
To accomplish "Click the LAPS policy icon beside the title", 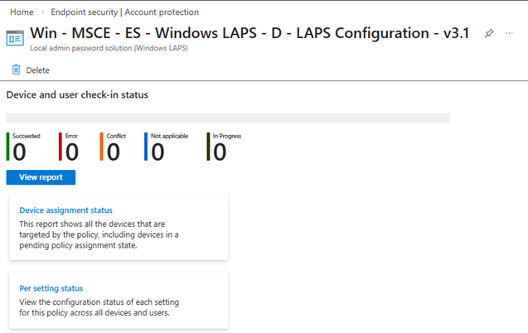I will [16, 39].
